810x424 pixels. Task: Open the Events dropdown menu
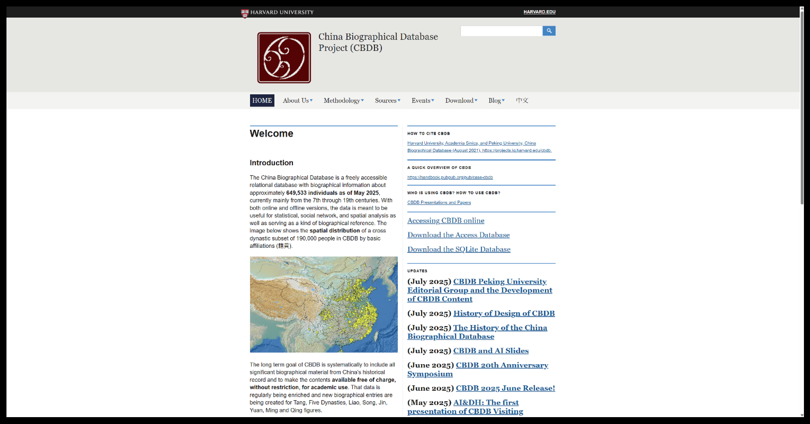coord(422,101)
